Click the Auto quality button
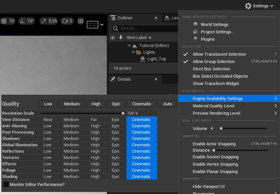 (x=168, y=104)
